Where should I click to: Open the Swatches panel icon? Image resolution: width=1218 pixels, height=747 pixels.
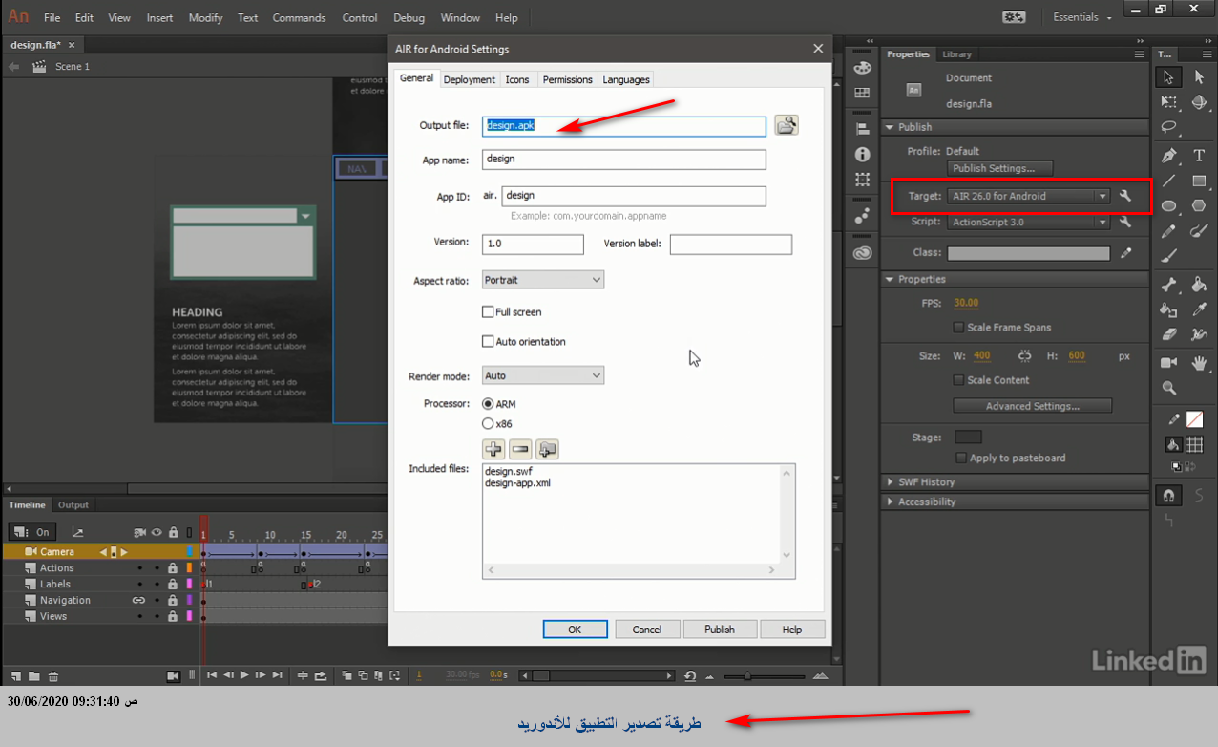(x=862, y=93)
